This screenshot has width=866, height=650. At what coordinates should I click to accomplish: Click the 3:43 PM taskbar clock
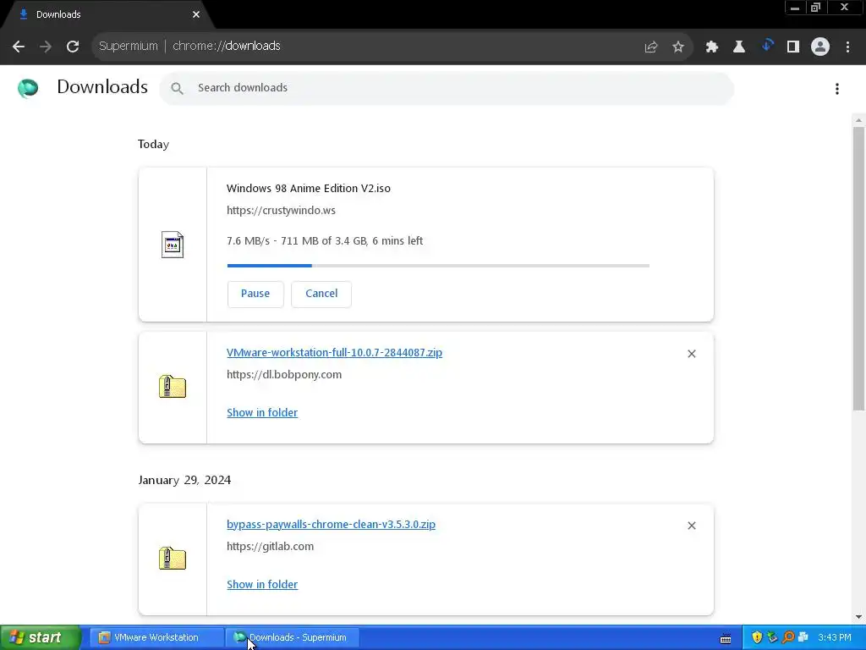point(835,637)
